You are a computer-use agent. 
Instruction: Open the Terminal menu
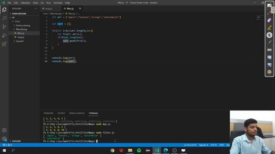click(x=58, y=3)
